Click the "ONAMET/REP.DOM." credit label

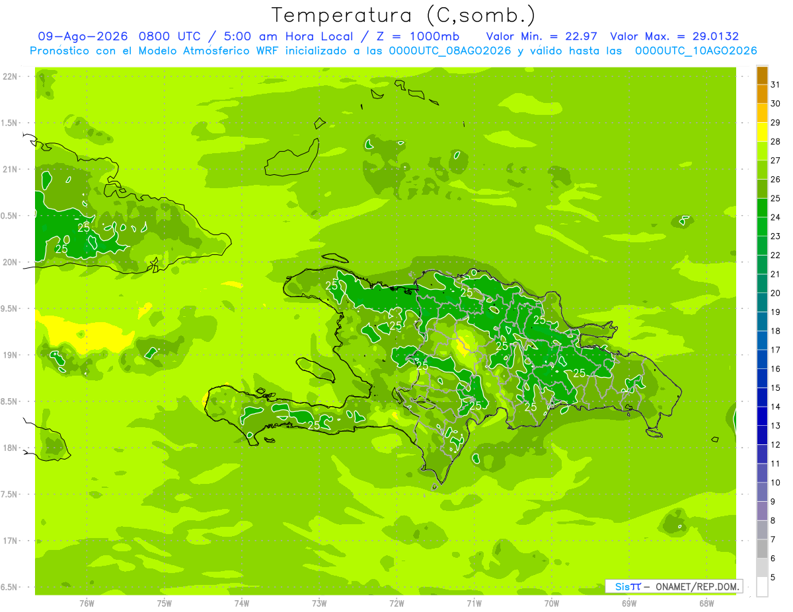pyautogui.click(x=698, y=586)
